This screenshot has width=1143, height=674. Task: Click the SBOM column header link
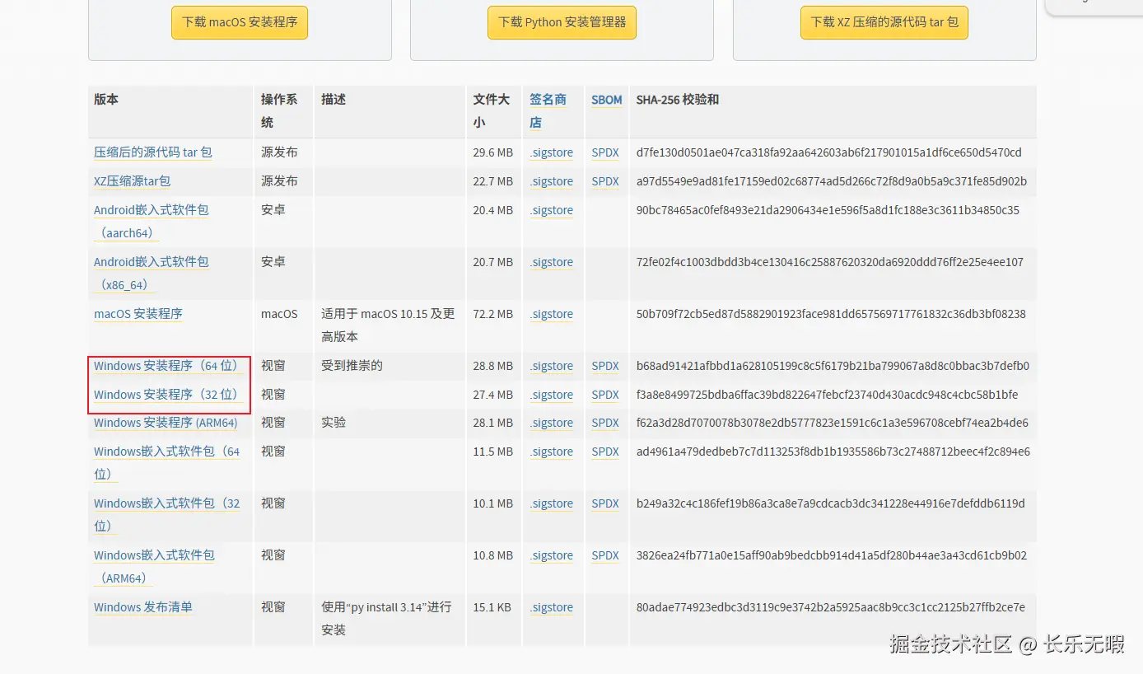click(x=607, y=100)
